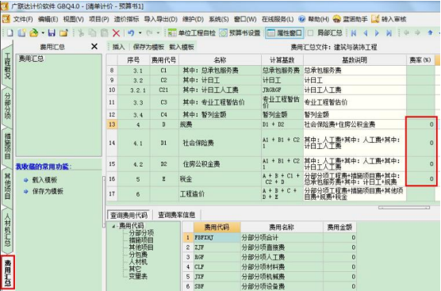Jump to last record navigation arrow

[389, 33]
